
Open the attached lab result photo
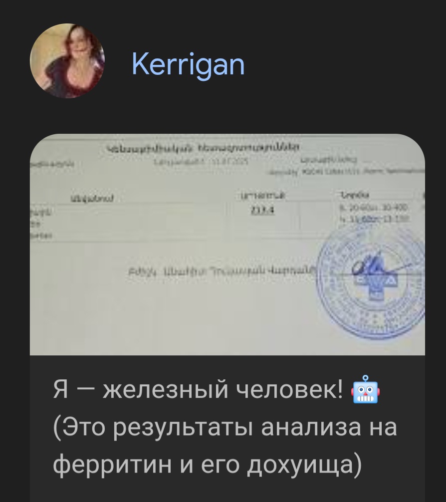click(227, 245)
